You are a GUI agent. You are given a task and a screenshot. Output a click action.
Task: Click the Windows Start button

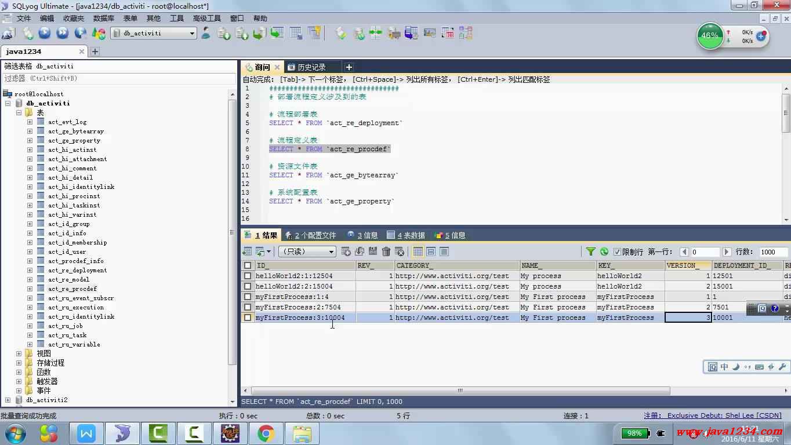coord(15,433)
